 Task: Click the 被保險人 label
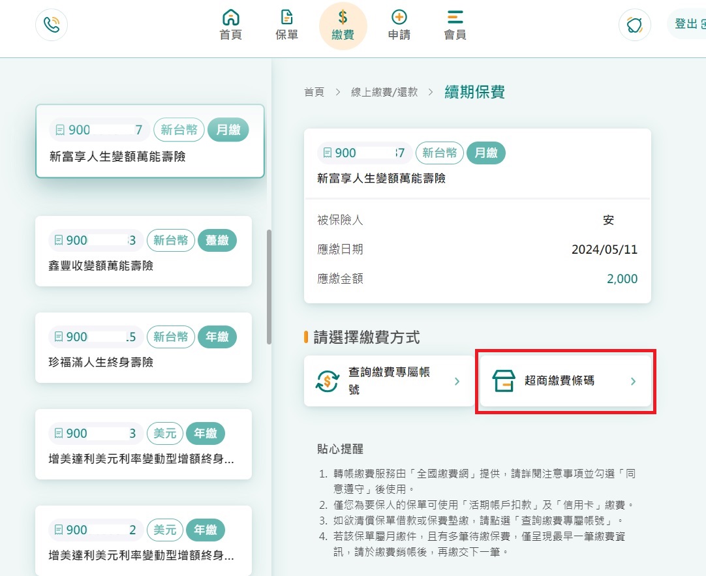[340, 220]
